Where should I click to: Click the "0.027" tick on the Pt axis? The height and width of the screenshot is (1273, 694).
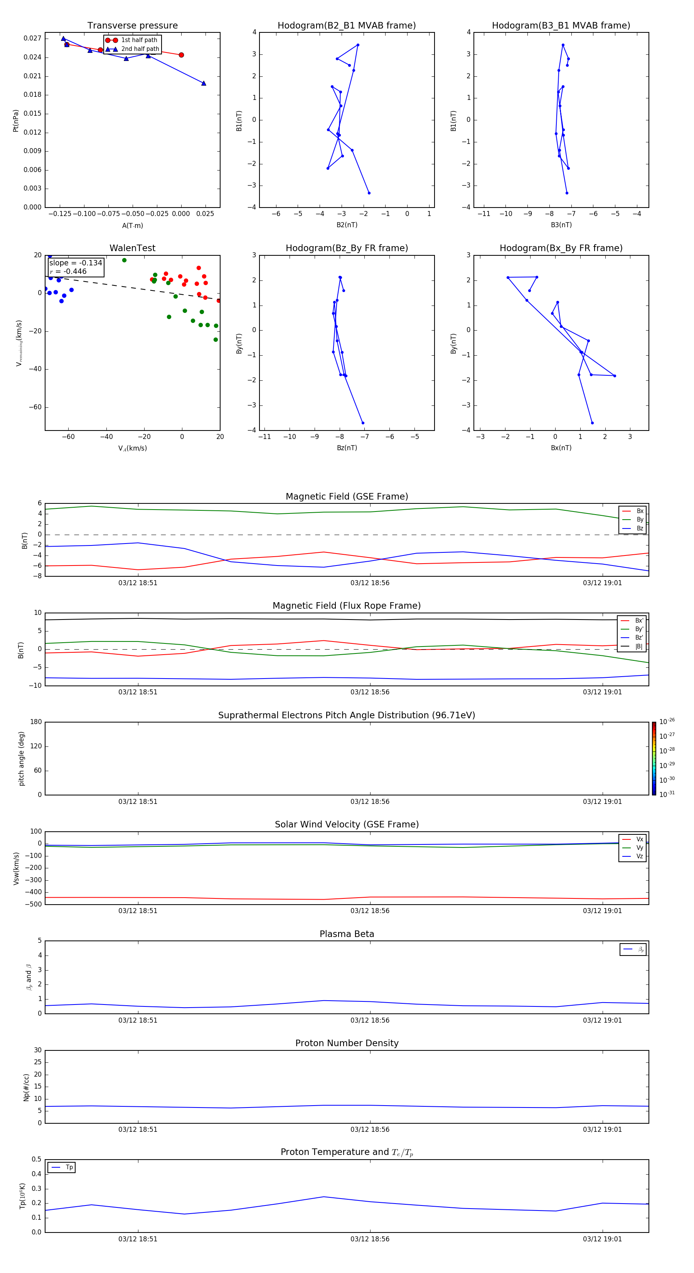click(x=32, y=38)
